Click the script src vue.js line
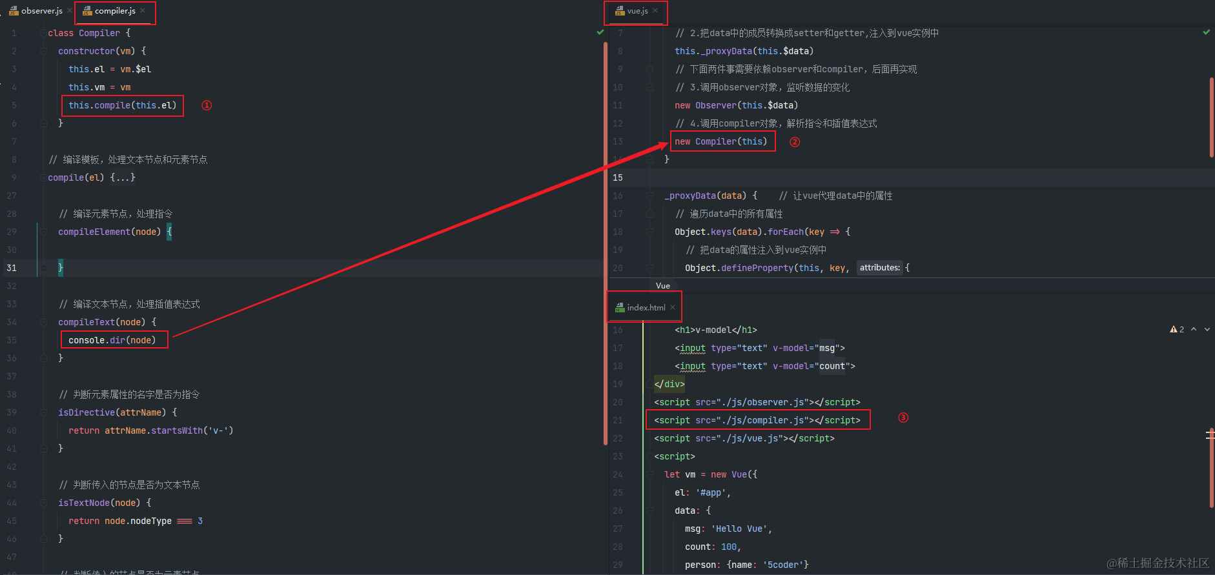 click(x=744, y=438)
